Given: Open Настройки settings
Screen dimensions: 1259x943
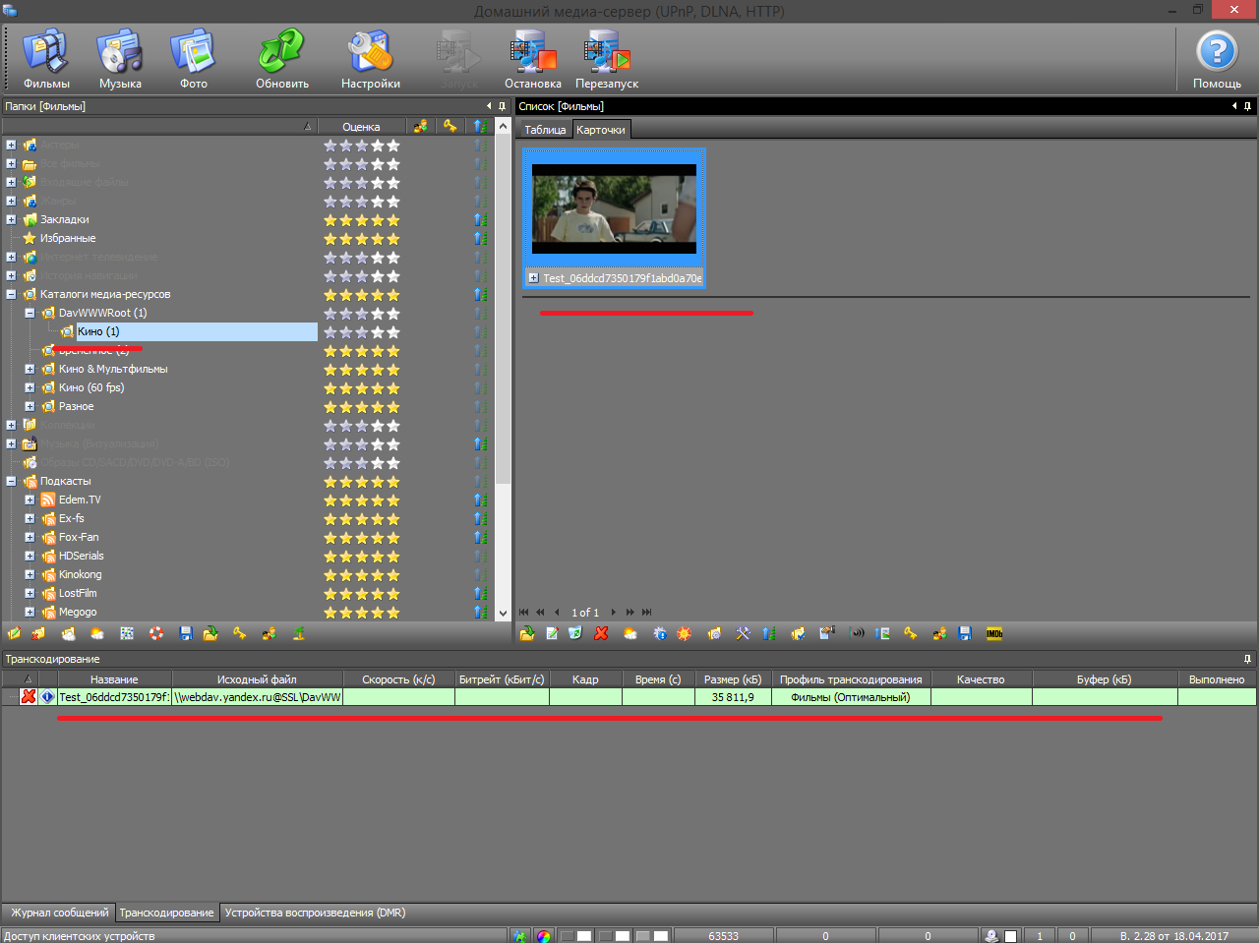Looking at the screenshot, I should 370,59.
